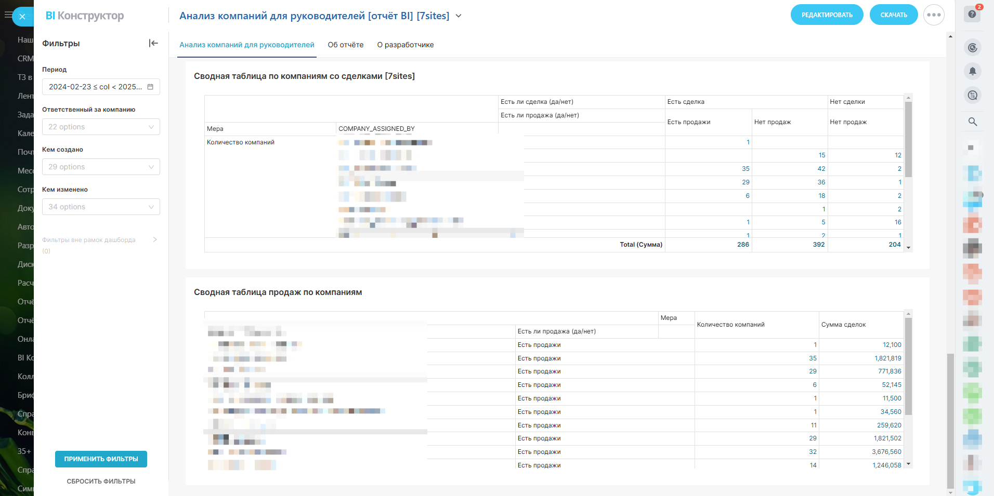Image resolution: width=994 pixels, height=496 pixels.
Task: Open the "О разработчике" tab
Action: 406,45
